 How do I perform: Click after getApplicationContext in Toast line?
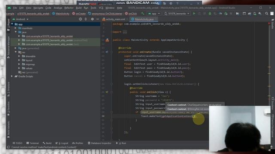pyautogui.click(x=196, y=116)
